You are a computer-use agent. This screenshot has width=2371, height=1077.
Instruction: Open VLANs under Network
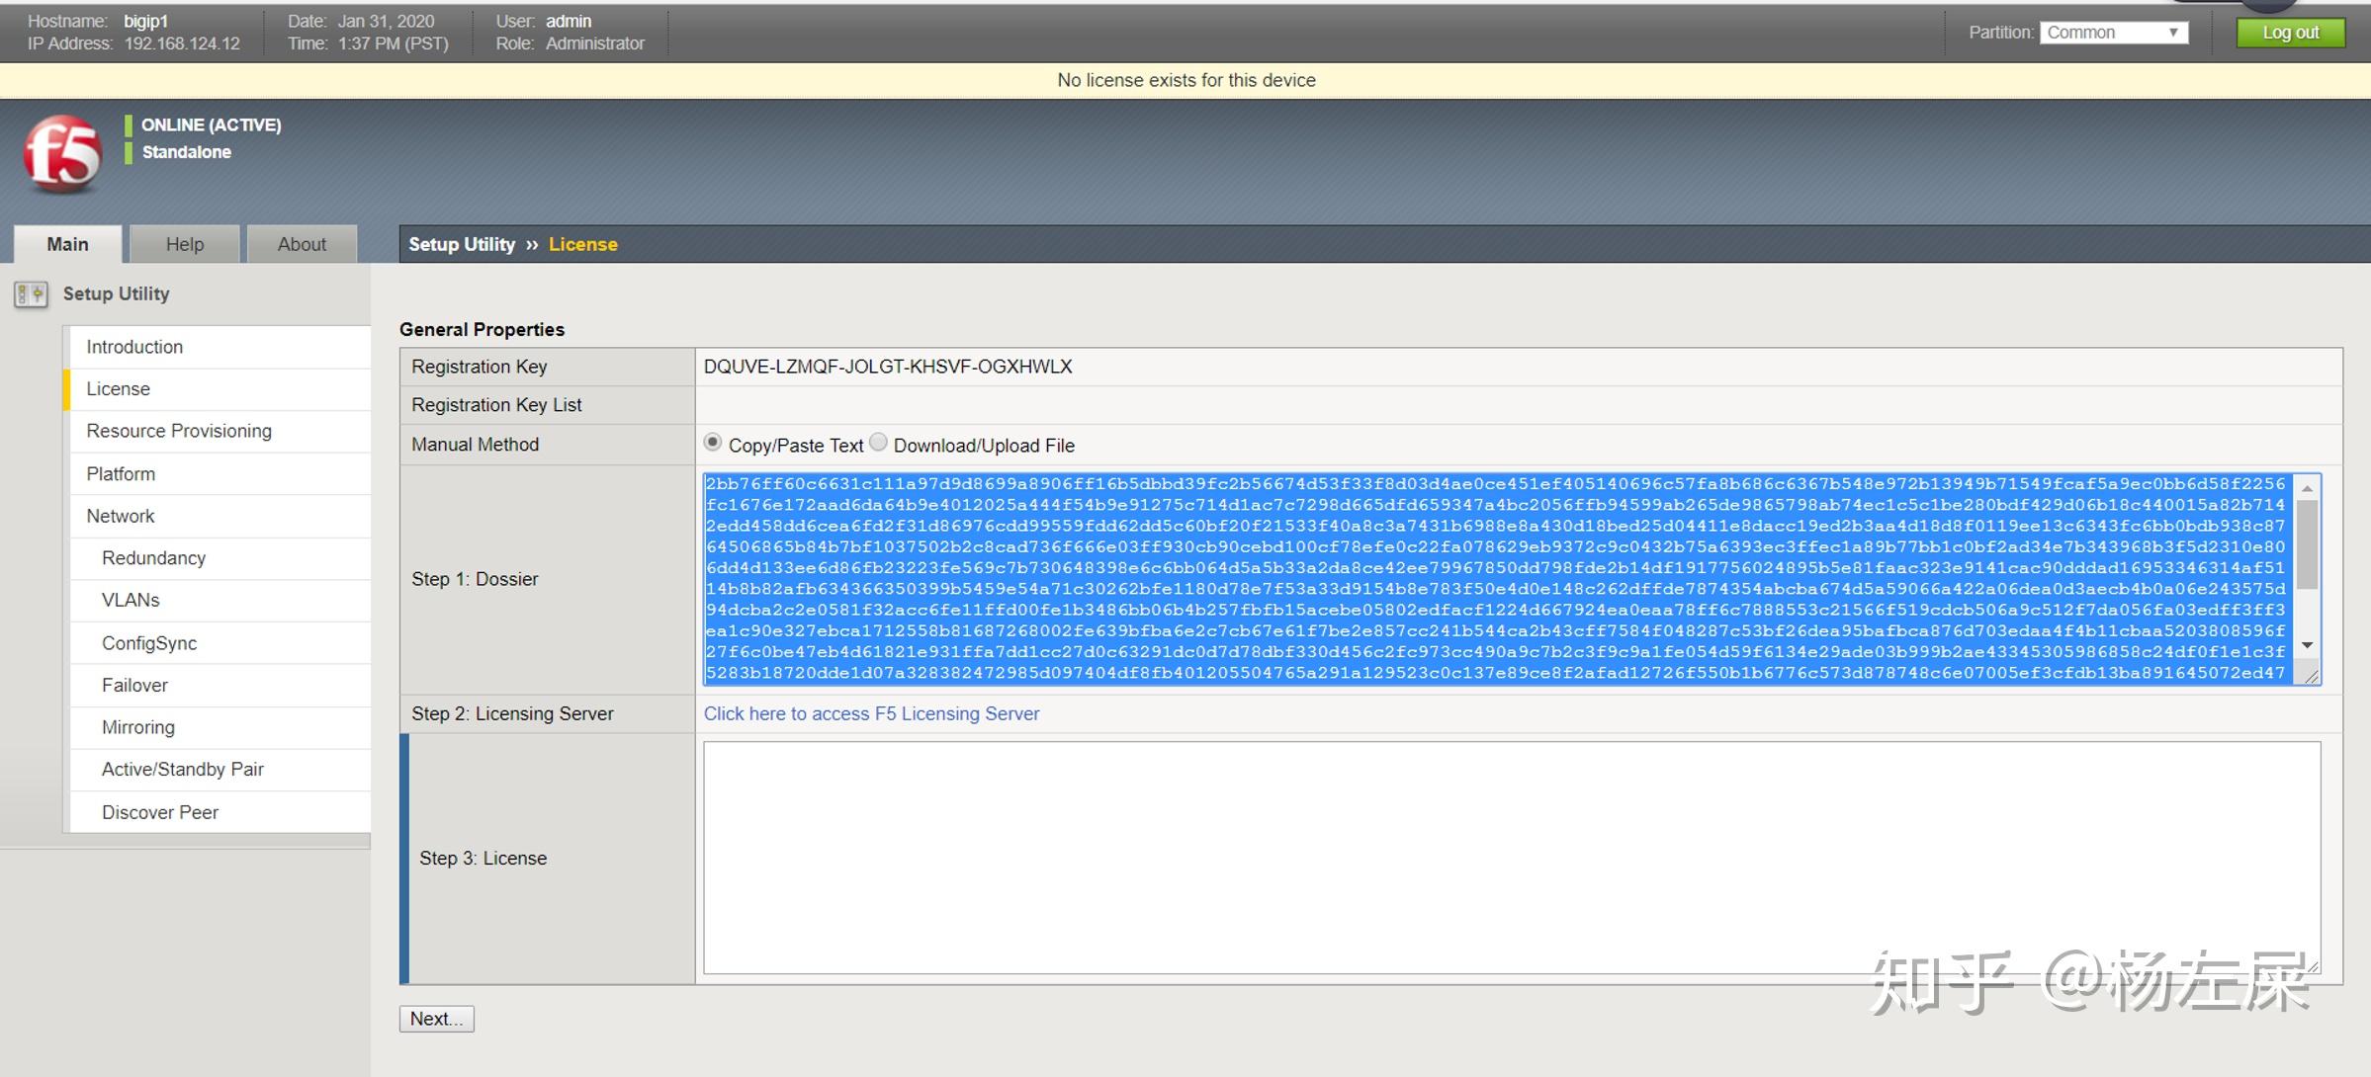tap(220, 600)
